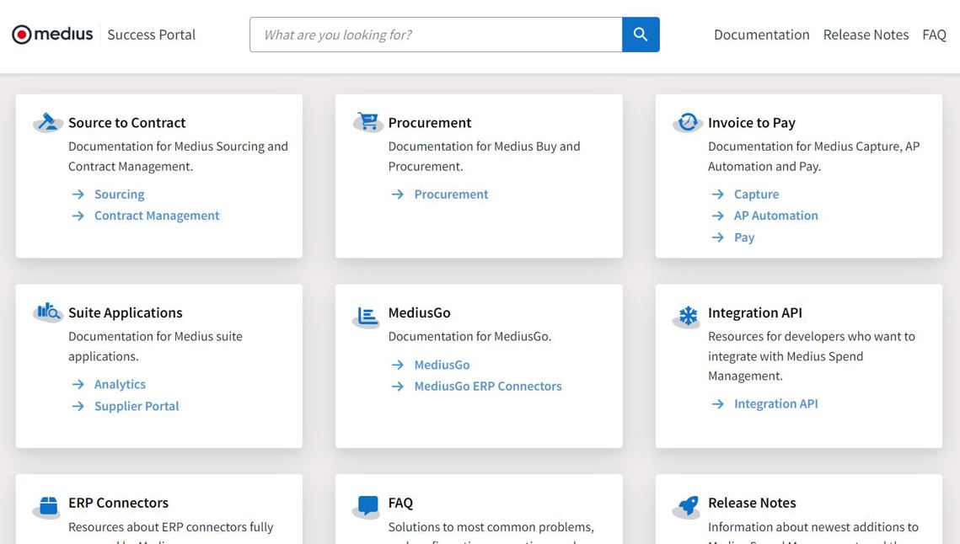
Task: Click the Integration API snowflake icon
Action: coord(688,317)
